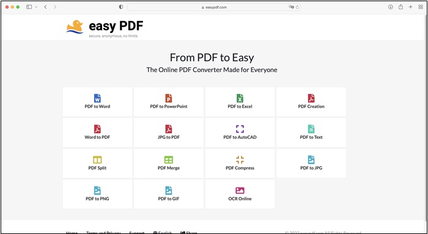The image size is (428, 234).
Task: Click the PDF to PowerPoint icon
Action: click(168, 98)
